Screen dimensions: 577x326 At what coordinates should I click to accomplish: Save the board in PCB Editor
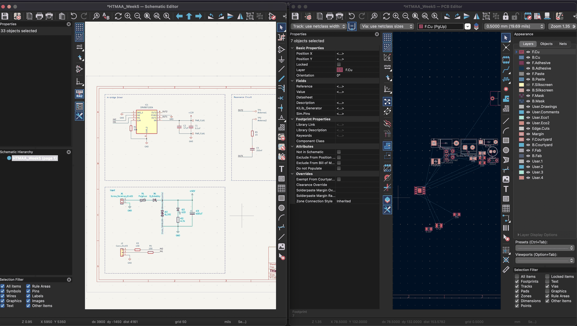(295, 16)
